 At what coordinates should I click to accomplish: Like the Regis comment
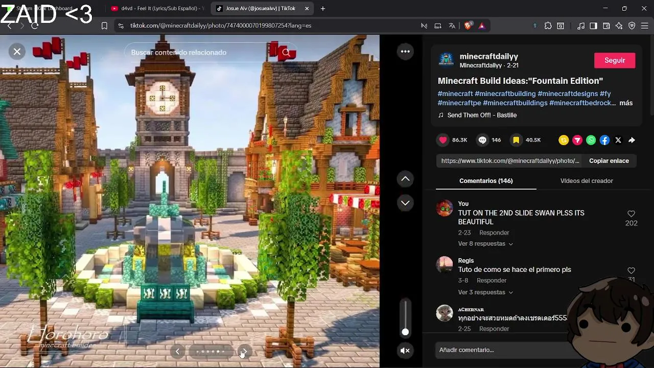pos(631,271)
